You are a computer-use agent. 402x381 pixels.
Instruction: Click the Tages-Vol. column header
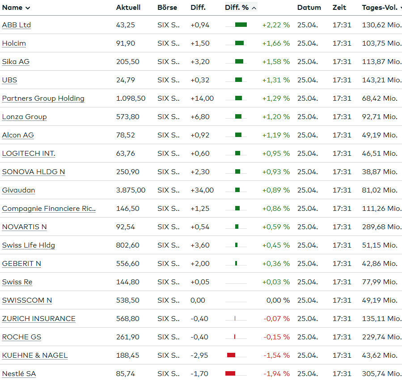click(x=381, y=8)
